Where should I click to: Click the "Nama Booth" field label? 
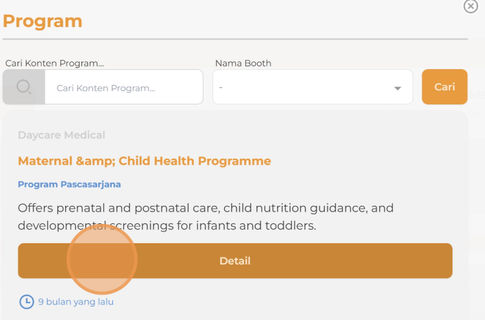(243, 63)
